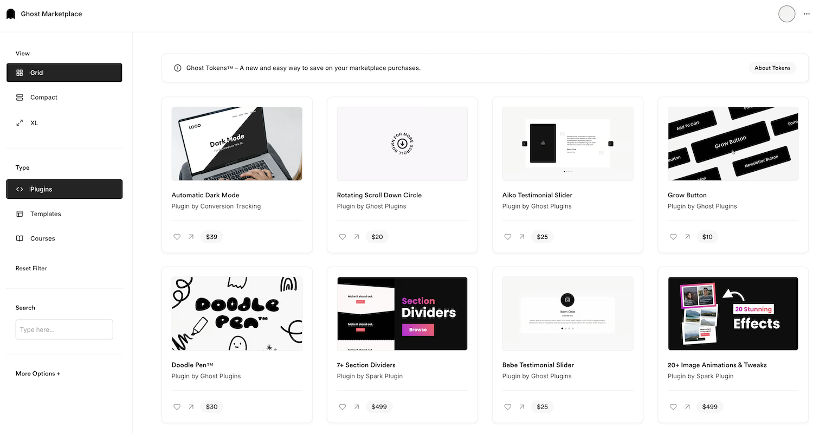Click $25 price on Bebe Testimonial Slider

[542, 407]
